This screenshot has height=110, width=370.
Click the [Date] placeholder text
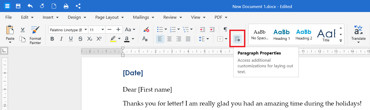tap(133, 73)
